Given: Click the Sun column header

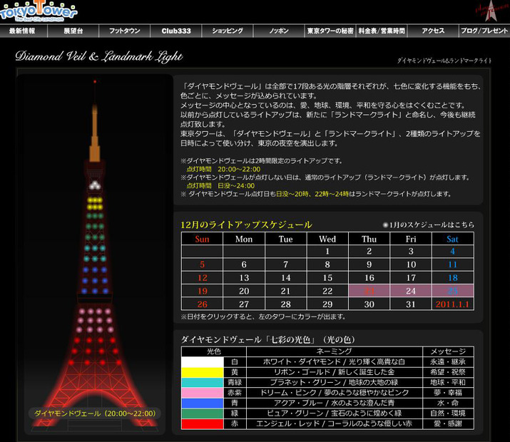Looking at the screenshot, I should (203, 239).
